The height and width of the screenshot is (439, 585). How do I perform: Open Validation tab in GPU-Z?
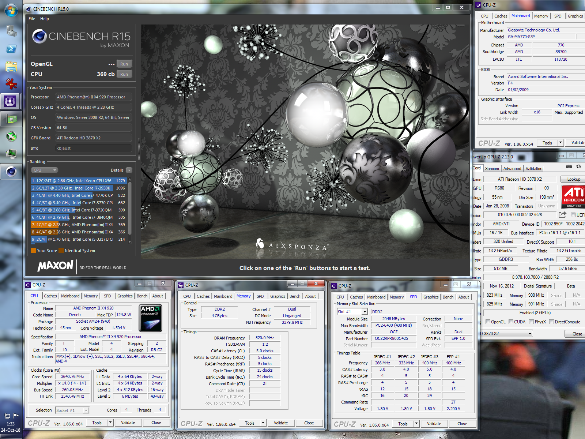tap(534, 169)
